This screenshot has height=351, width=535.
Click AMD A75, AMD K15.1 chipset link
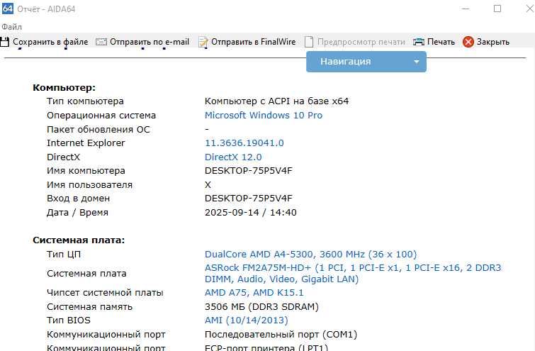point(254,292)
